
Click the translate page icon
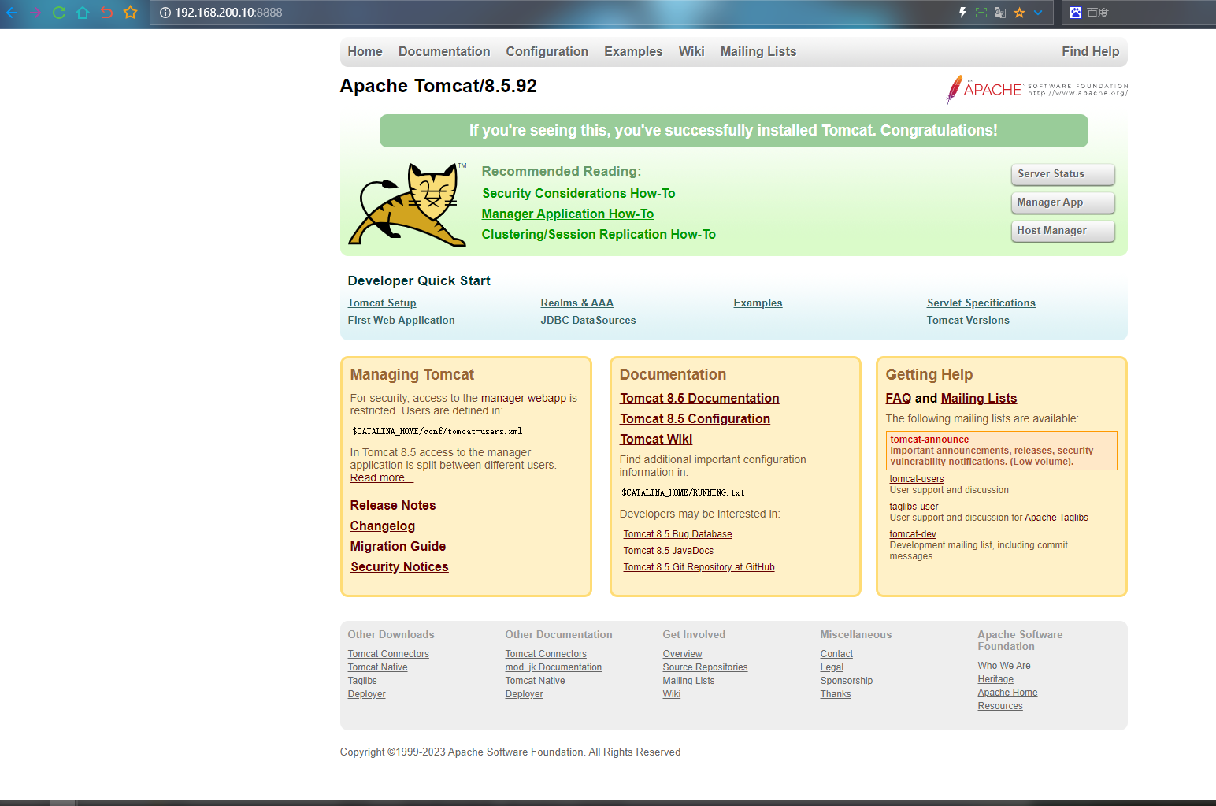(1000, 13)
